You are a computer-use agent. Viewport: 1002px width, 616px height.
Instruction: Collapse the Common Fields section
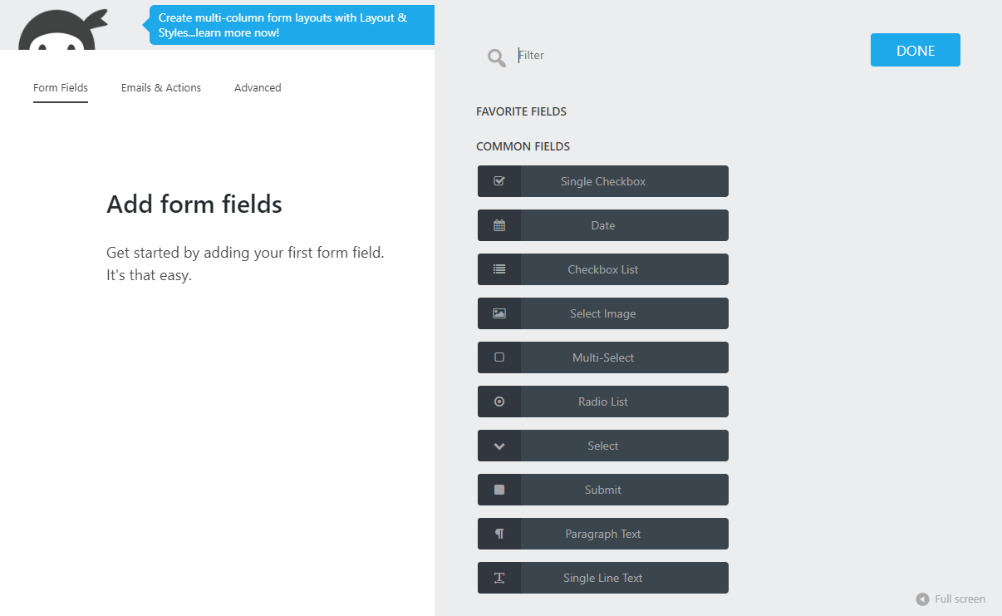click(523, 145)
